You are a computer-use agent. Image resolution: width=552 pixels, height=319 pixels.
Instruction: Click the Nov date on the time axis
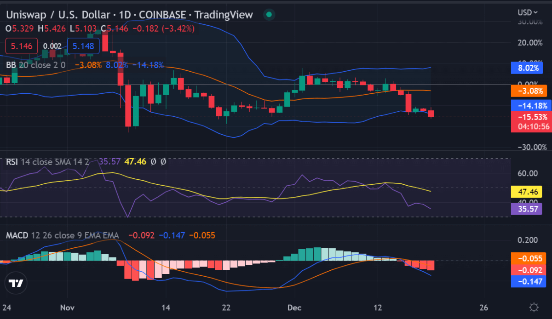(x=68, y=307)
